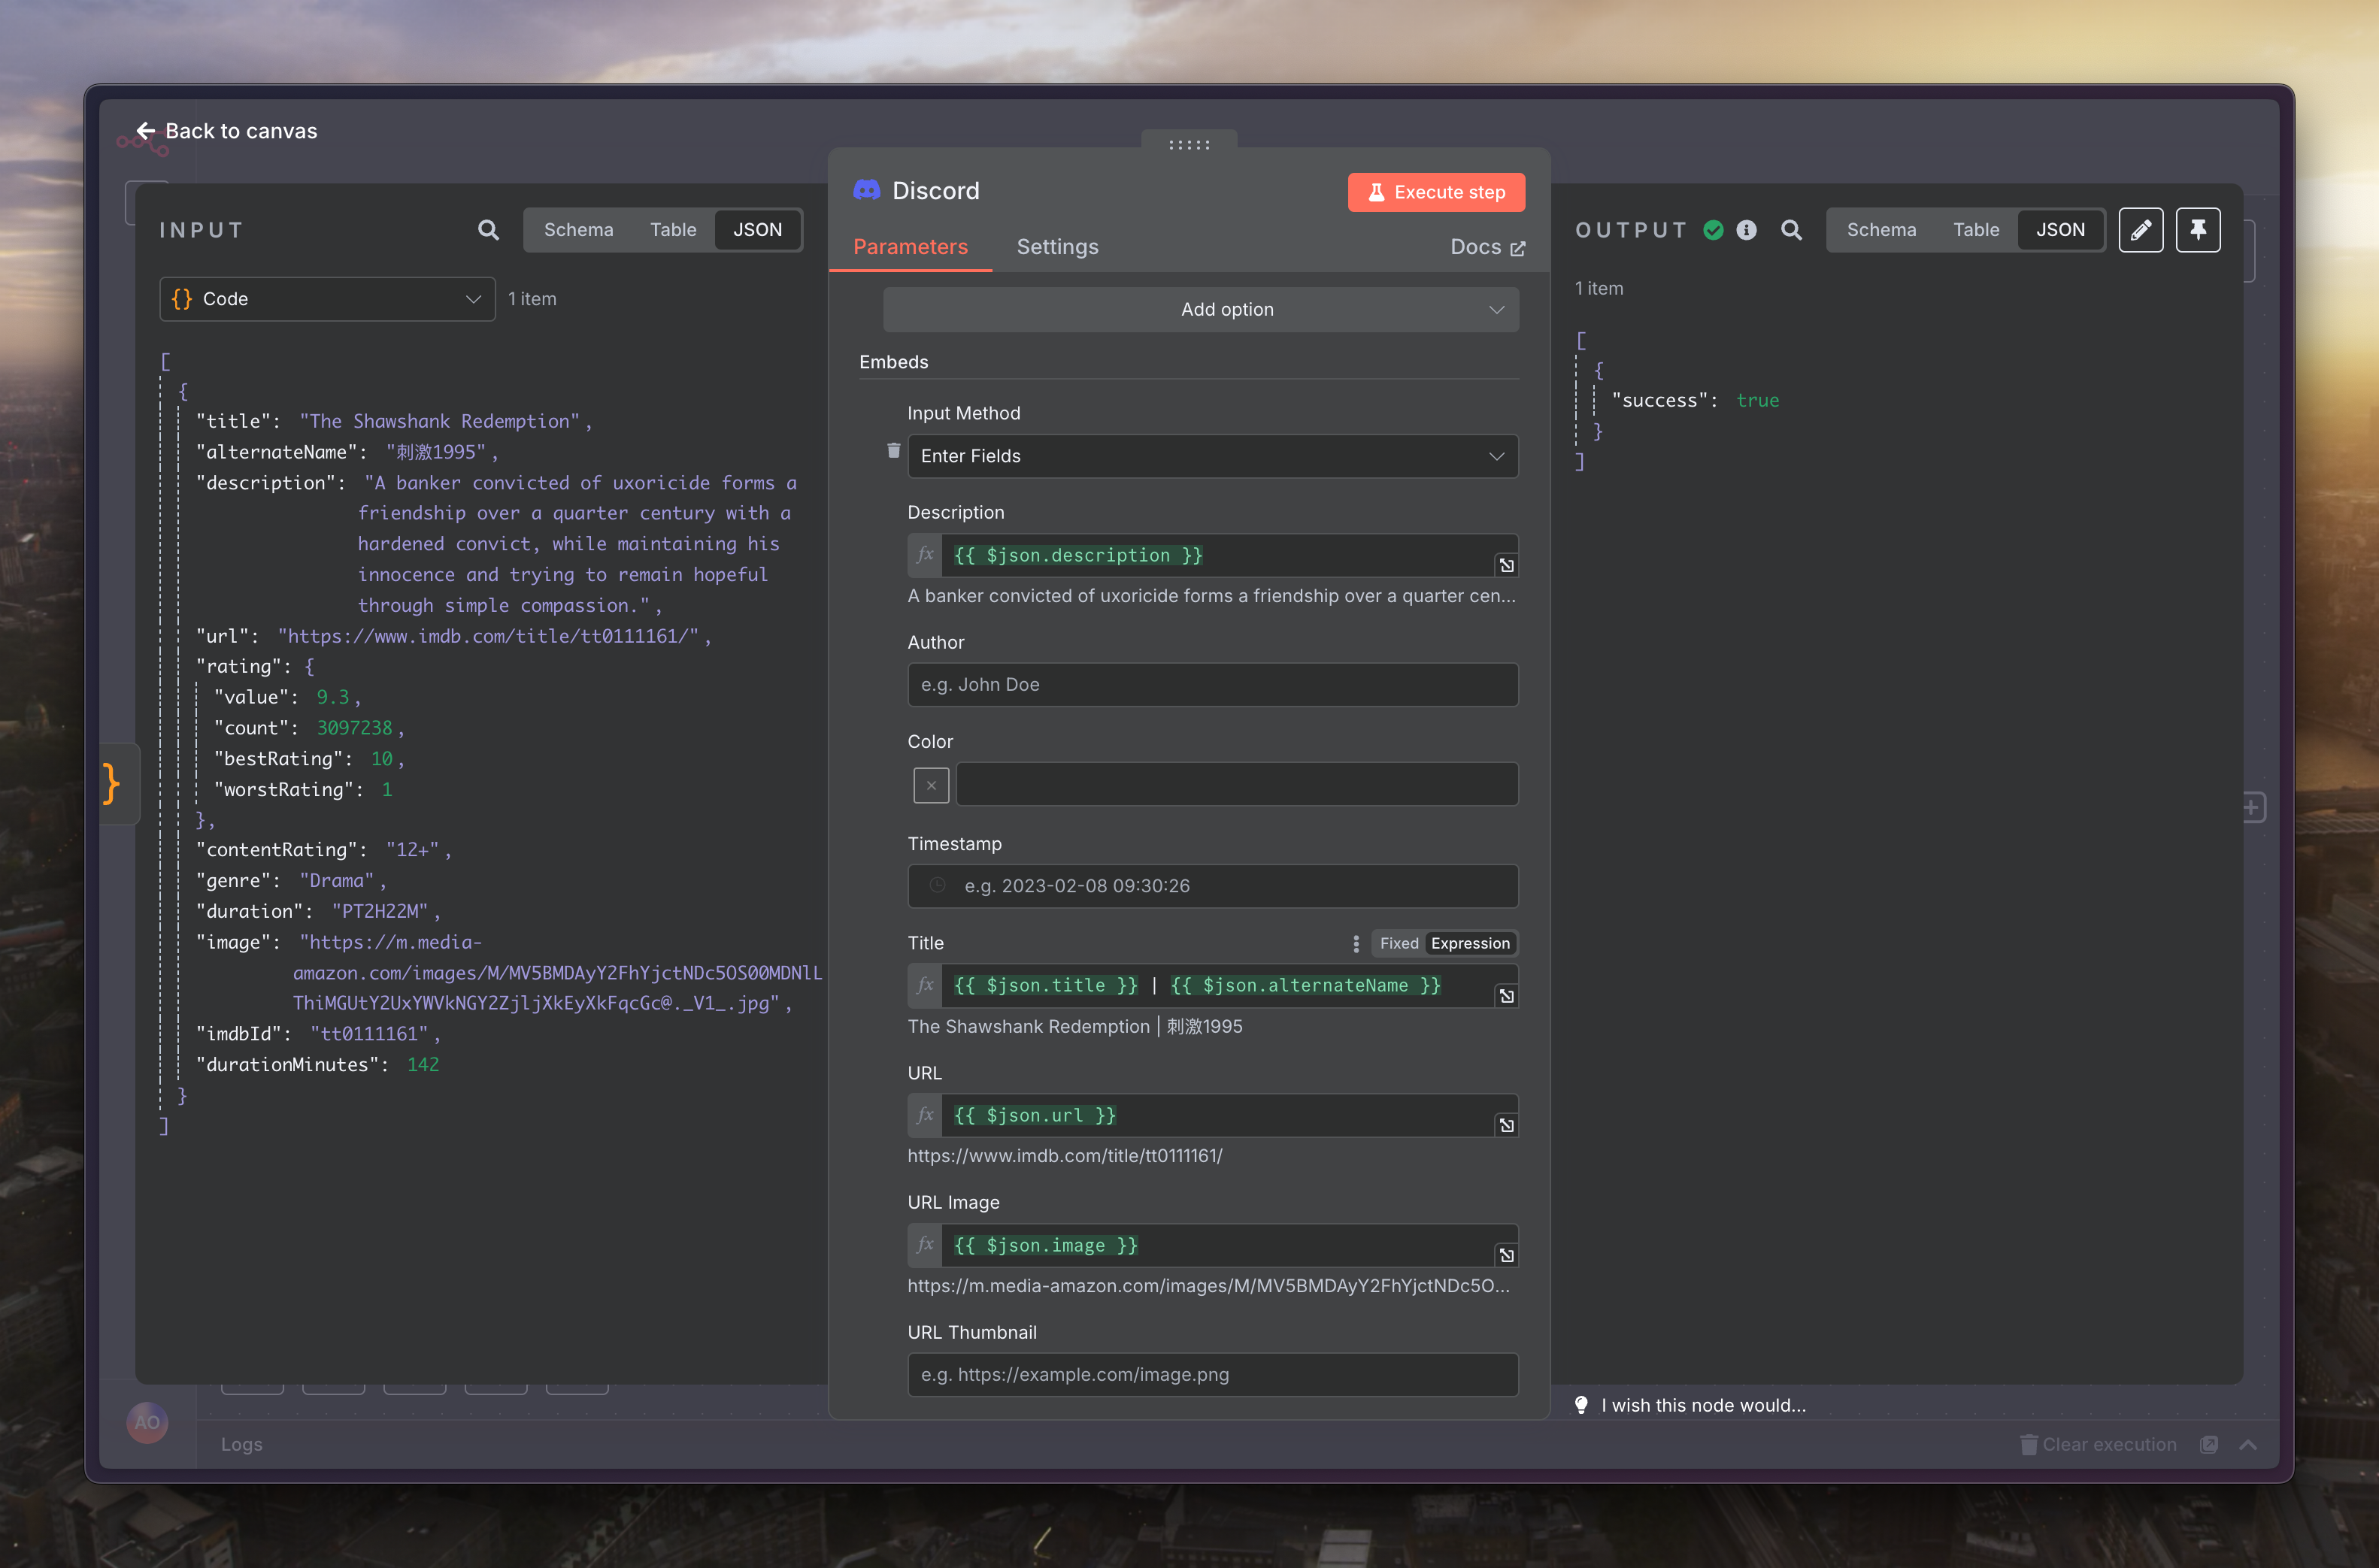2379x1568 pixels.
Task: Click the input panel search icon
Action: click(x=488, y=230)
